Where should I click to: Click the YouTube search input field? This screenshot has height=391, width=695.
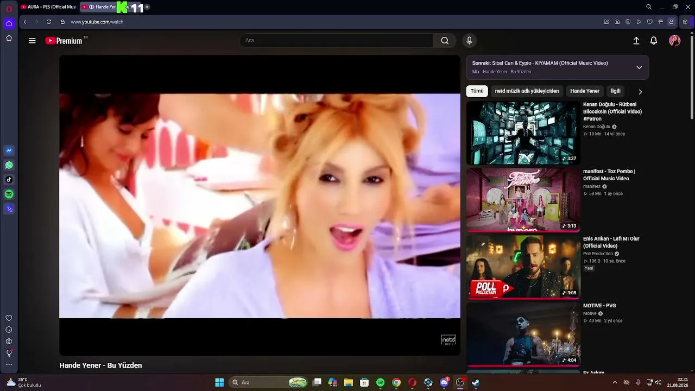(x=337, y=40)
